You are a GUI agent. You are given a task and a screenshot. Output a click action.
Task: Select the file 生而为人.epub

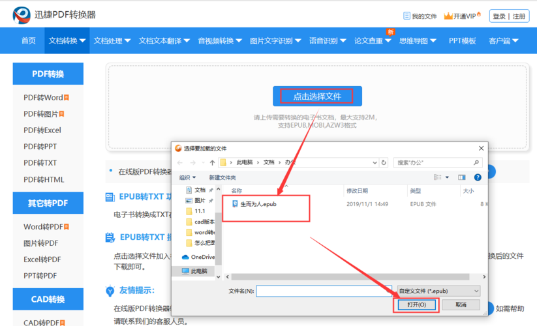click(x=254, y=204)
